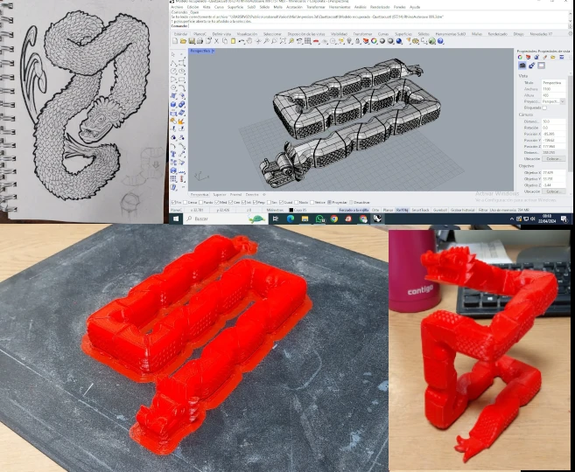Click the Save disk icon in toolbar
The image size is (575, 472).
point(189,41)
